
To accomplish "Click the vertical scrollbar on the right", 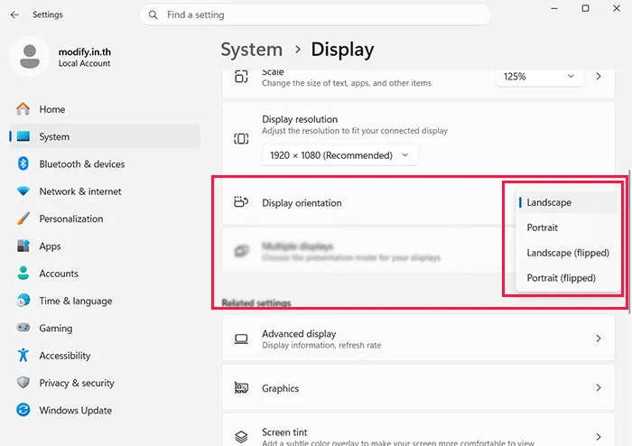I will click(629, 241).
